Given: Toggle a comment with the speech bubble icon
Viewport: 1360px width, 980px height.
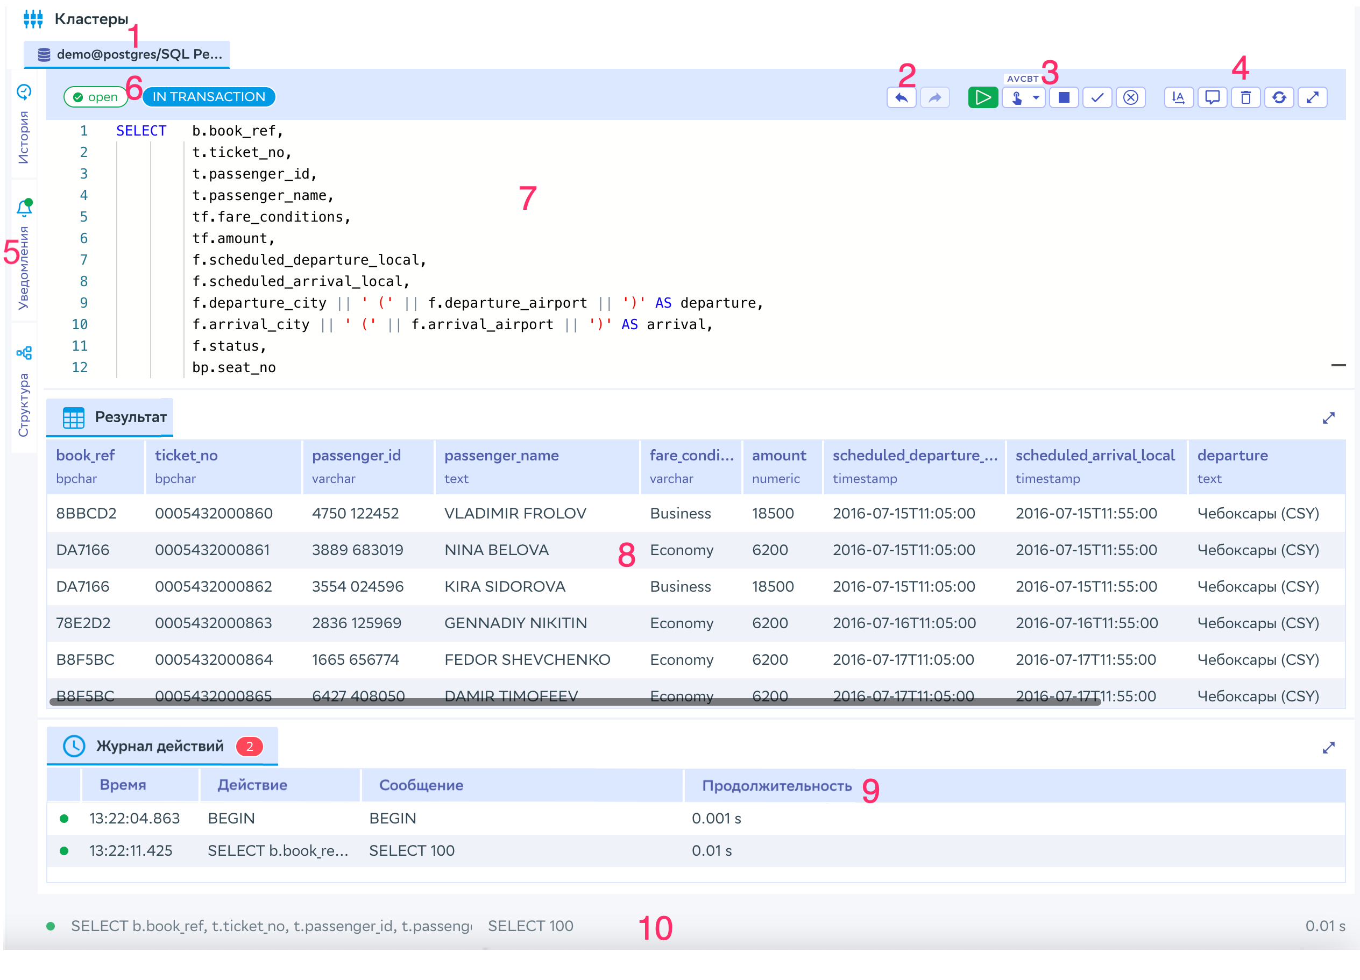Looking at the screenshot, I should click(x=1212, y=97).
